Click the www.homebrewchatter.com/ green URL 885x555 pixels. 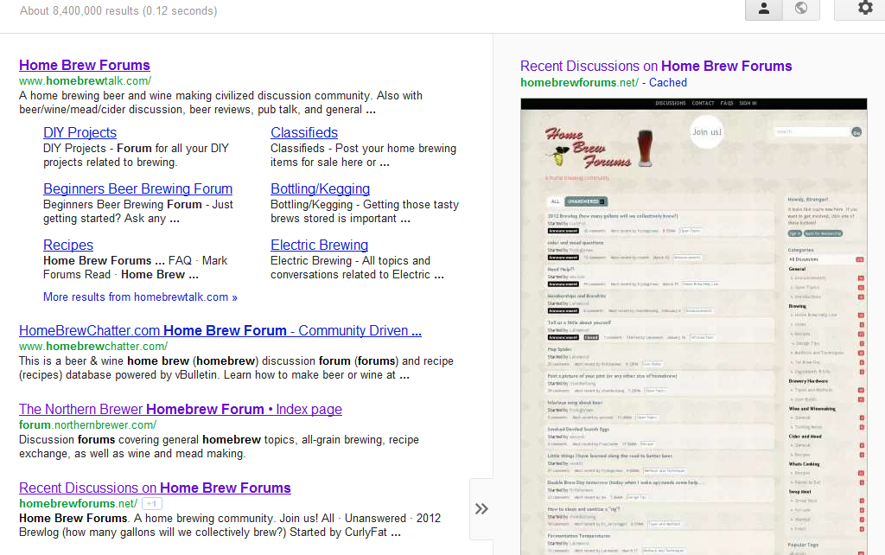[93, 346]
